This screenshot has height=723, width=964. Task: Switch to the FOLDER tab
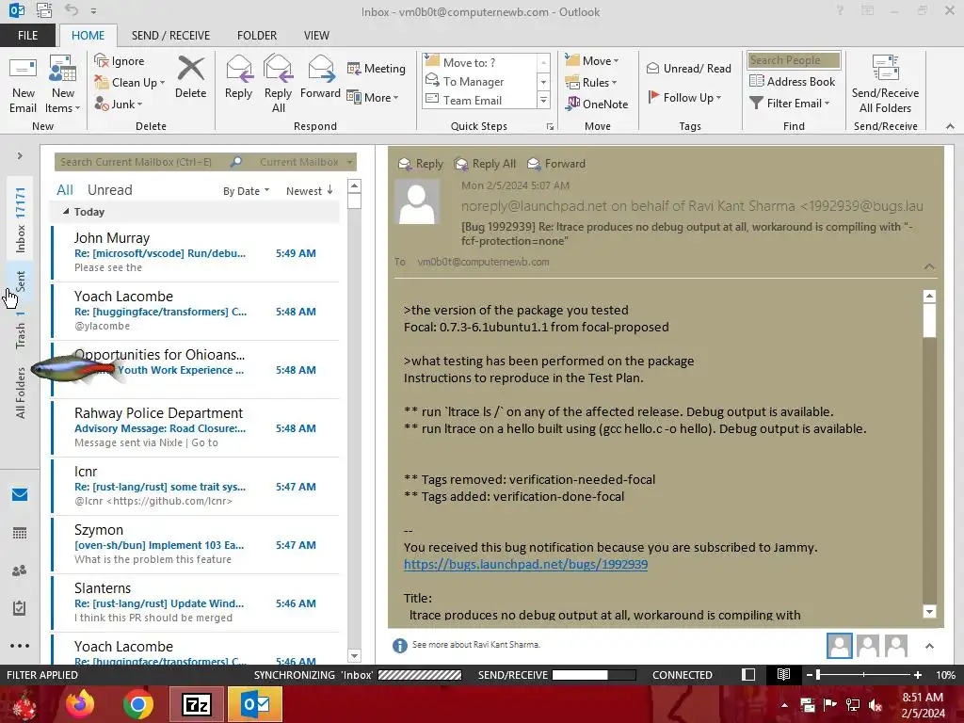coord(257,36)
